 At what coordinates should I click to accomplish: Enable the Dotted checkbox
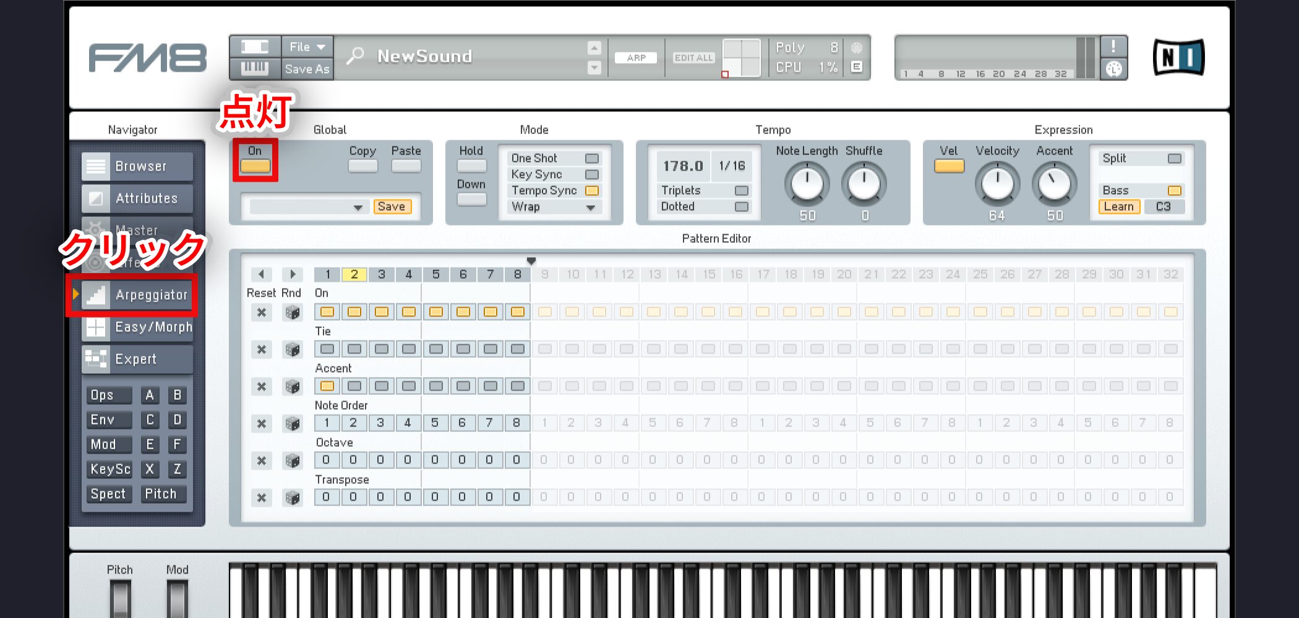tap(742, 206)
